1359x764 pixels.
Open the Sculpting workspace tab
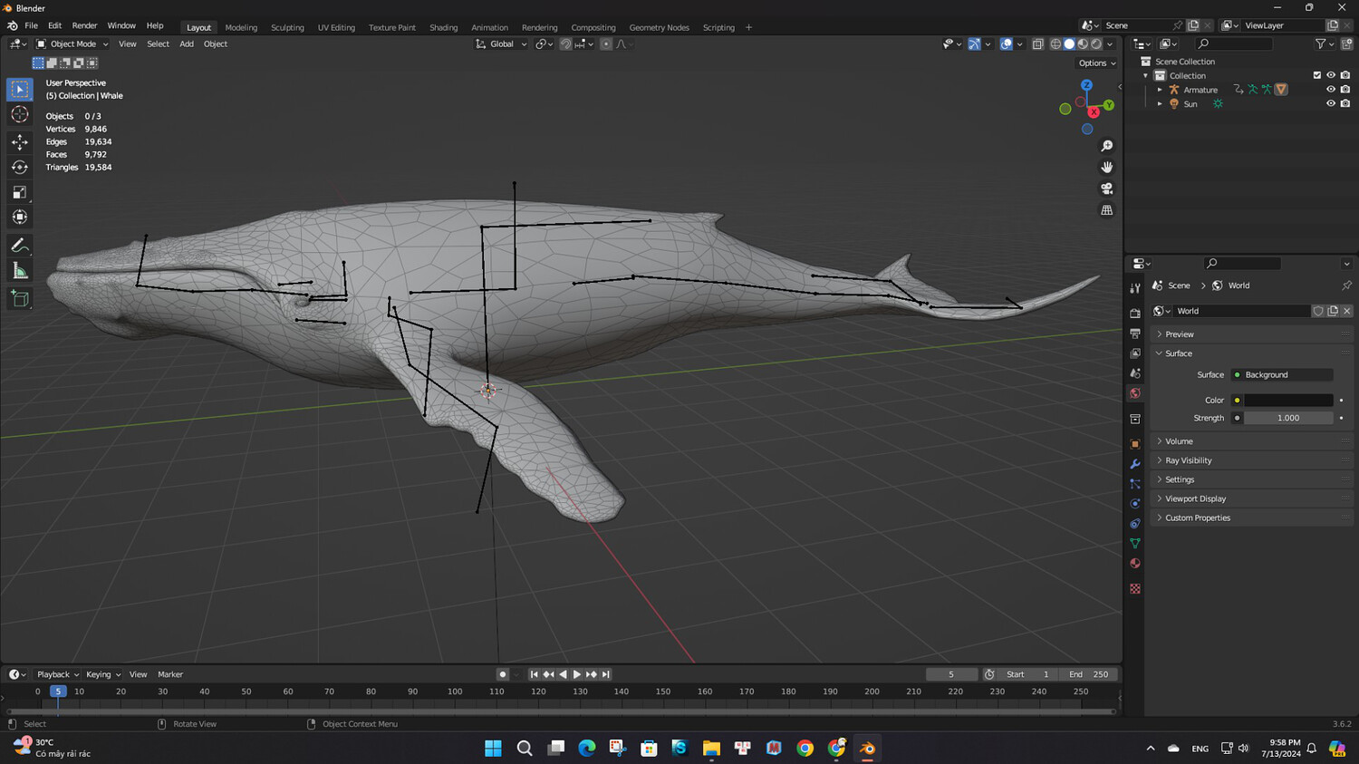click(287, 27)
